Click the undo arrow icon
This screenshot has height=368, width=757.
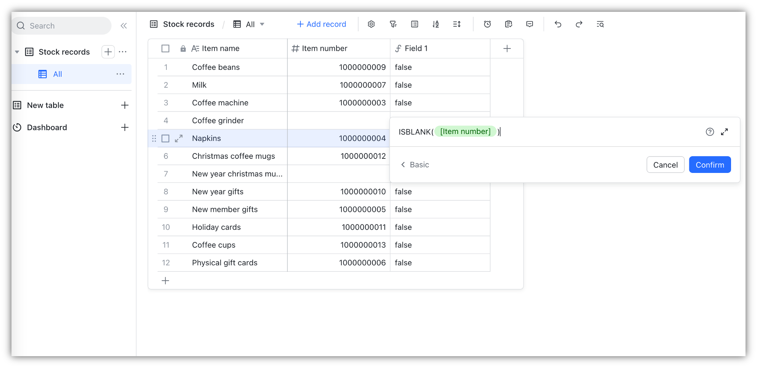coord(558,24)
